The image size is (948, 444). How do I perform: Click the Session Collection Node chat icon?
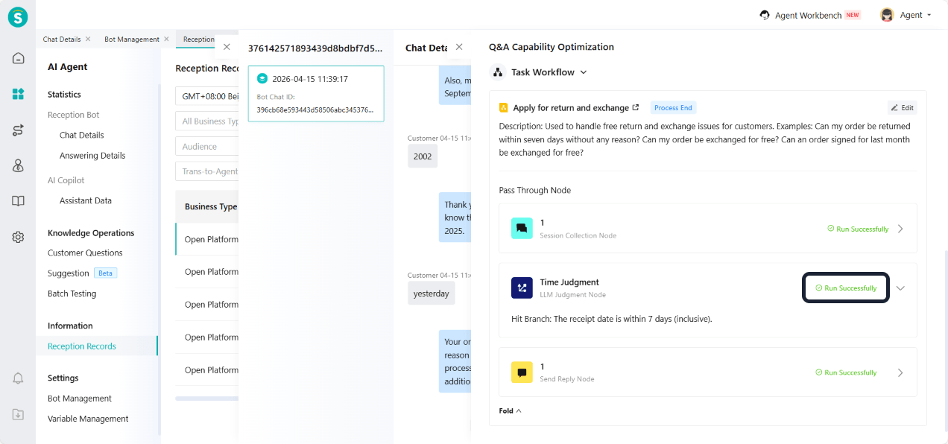click(x=522, y=229)
